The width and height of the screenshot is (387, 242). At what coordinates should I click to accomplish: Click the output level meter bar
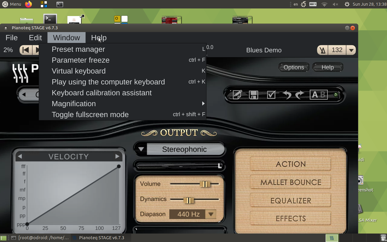tap(180, 166)
